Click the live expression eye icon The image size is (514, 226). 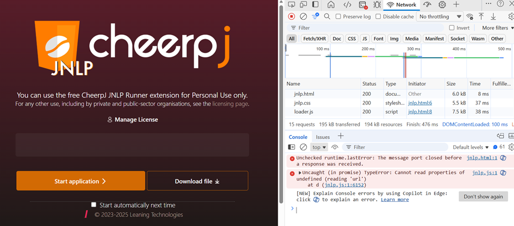335,147
